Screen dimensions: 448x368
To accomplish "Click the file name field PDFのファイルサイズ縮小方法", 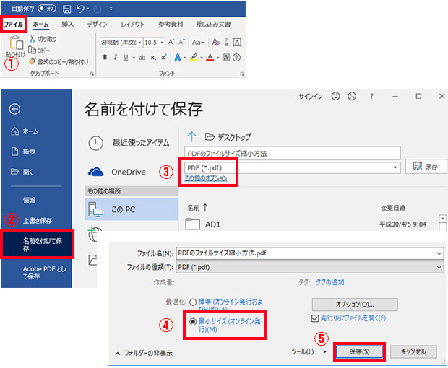I will tap(293, 153).
